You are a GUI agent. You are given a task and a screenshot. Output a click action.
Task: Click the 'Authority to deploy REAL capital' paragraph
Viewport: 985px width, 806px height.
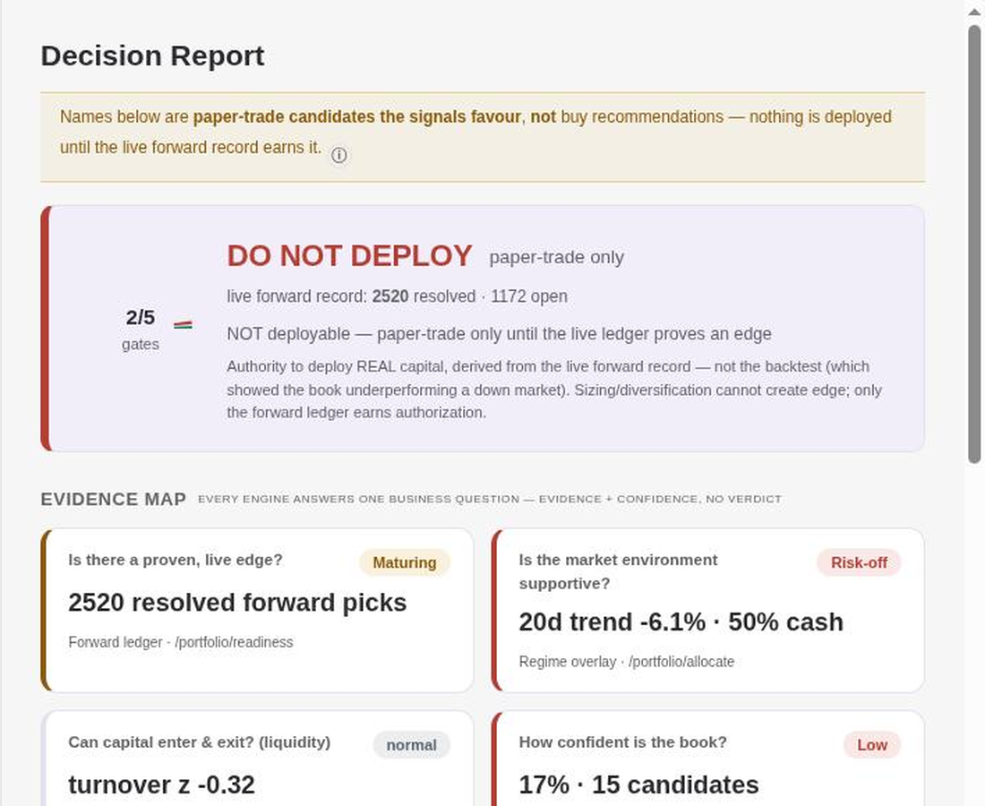[554, 390]
